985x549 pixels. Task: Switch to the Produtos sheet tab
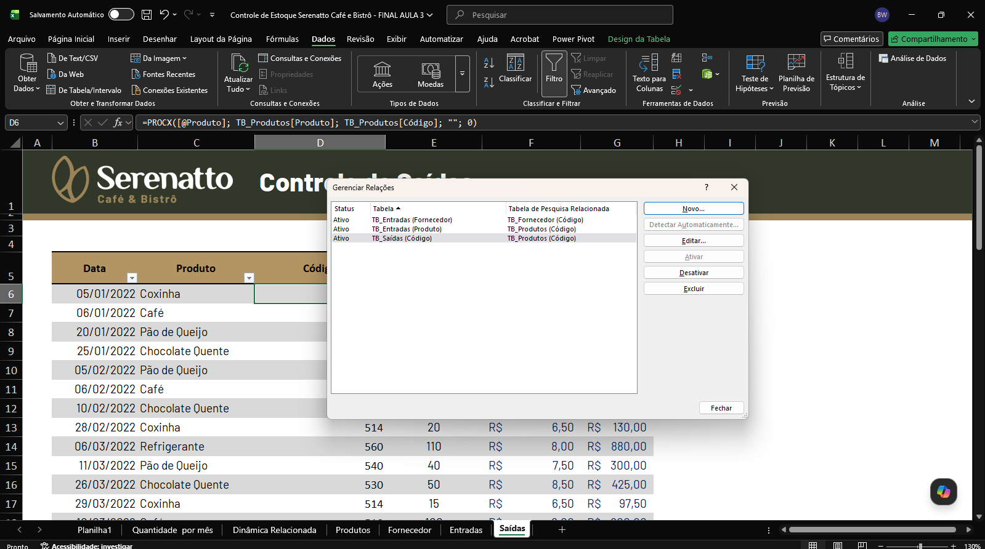(353, 530)
